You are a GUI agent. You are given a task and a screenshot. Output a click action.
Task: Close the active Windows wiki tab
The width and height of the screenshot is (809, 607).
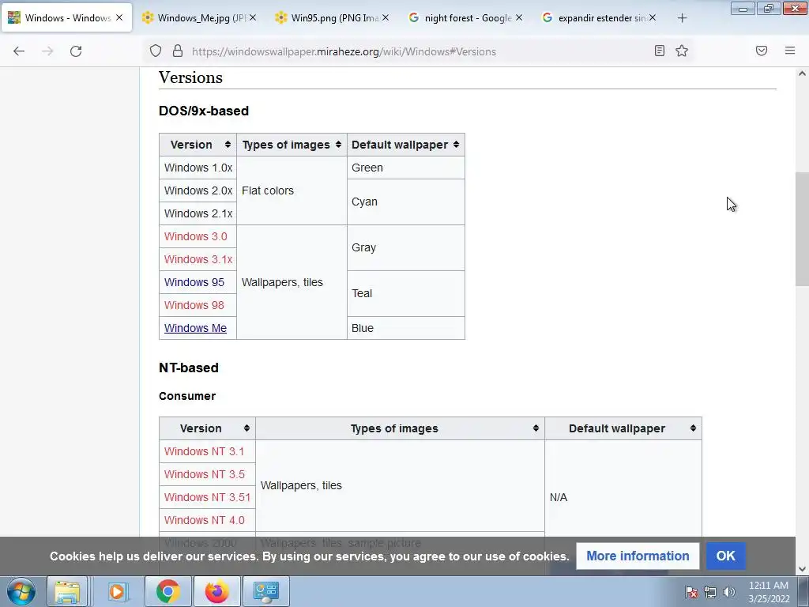[119, 17]
